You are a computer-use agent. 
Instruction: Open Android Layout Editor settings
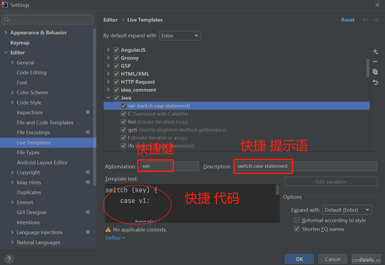42,162
